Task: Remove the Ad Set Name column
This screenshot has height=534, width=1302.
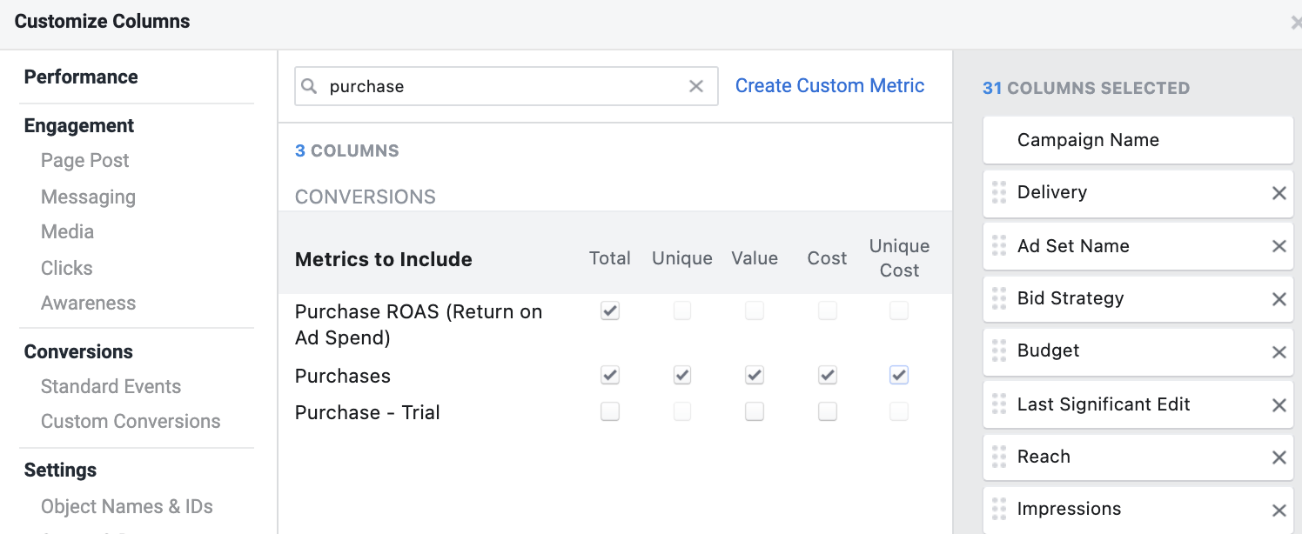Action: pyautogui.click(x=1279, y=246)
